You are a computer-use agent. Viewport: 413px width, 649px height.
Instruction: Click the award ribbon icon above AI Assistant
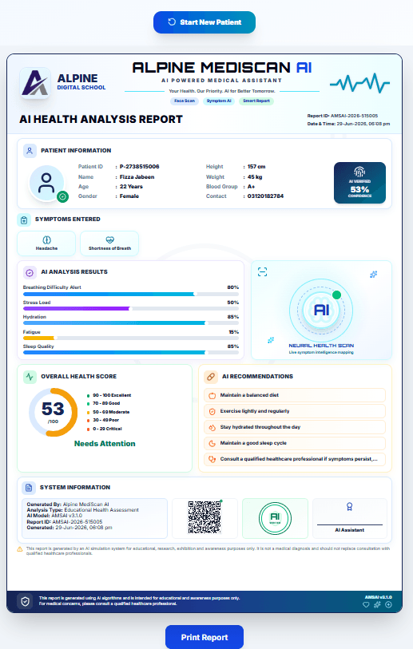(350, 507)
